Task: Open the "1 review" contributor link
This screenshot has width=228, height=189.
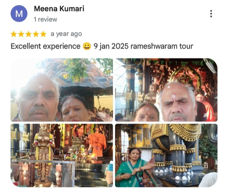Action: pos(46,20)
